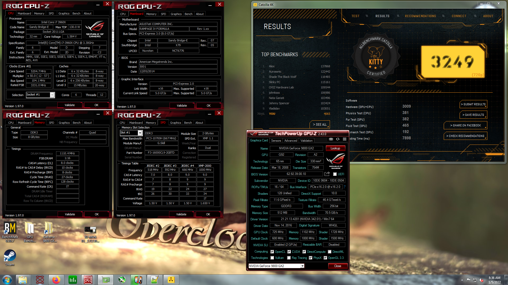Viewport: 508px width, 285px height.
Task: Click the Bus Interface question mark in GPU-Z
Action: point(344,187)
